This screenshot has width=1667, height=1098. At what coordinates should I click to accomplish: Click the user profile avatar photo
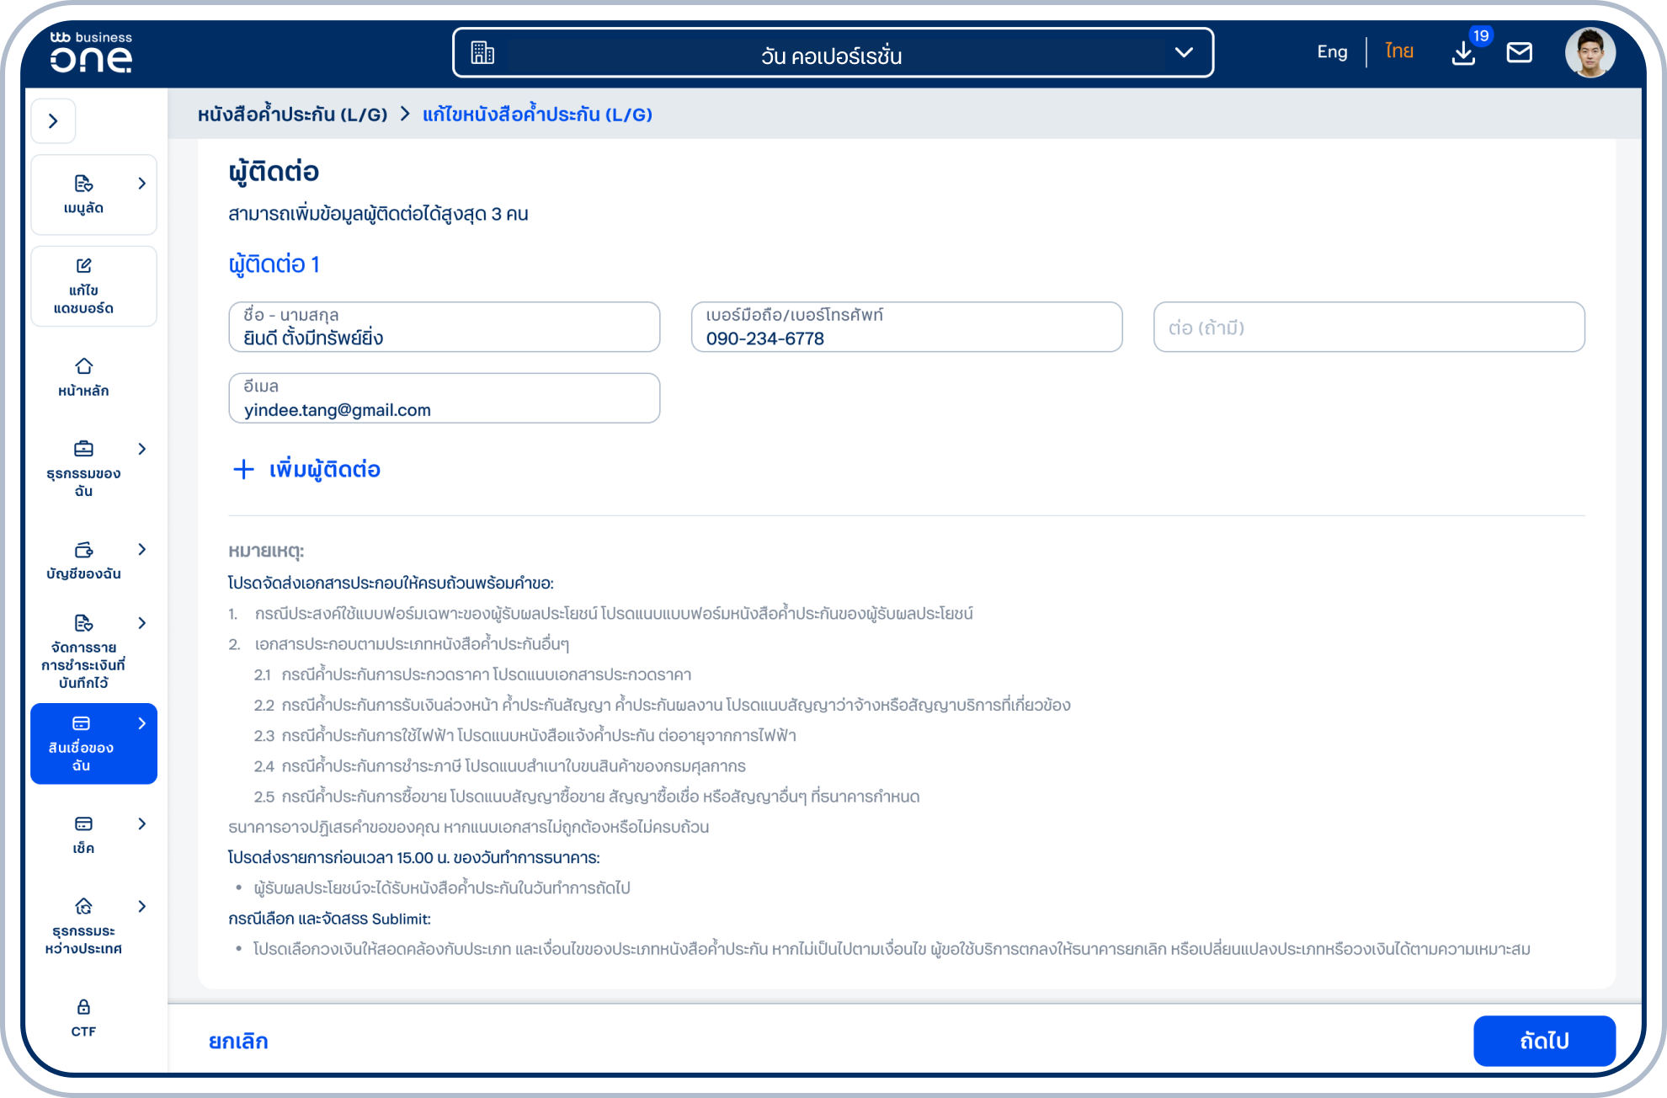1590,52
